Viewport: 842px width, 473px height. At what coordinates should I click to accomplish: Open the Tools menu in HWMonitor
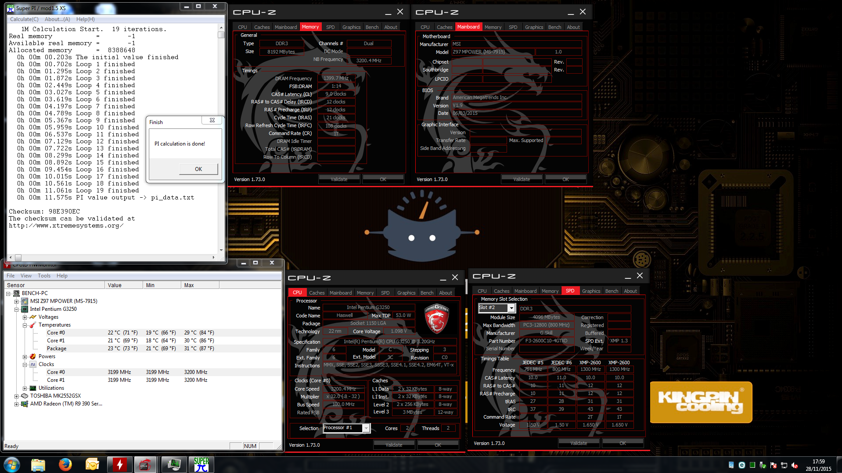tap(44, 276)
